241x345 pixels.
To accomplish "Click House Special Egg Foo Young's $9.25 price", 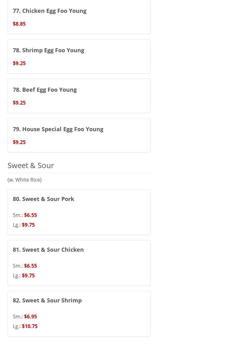I will [19, 142].
